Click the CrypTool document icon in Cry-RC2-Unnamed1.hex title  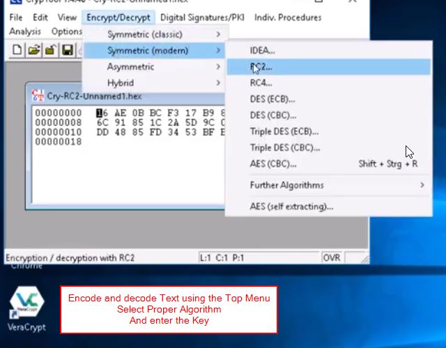click(x=38, y=96)
